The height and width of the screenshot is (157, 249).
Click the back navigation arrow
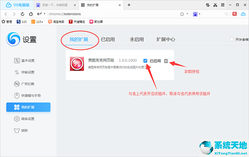pos(6,14)
